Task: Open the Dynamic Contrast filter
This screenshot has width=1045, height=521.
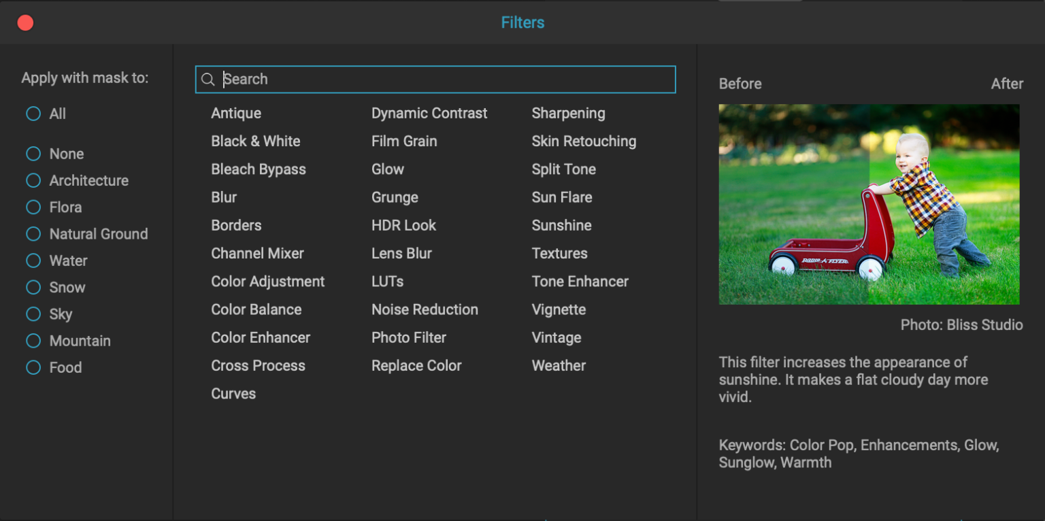Action: [x=429, y=113]
